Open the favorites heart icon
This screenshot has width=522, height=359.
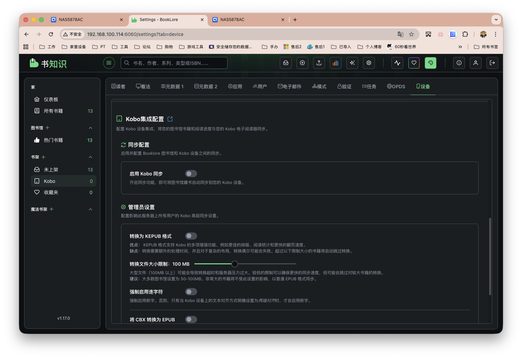[414, 63]
